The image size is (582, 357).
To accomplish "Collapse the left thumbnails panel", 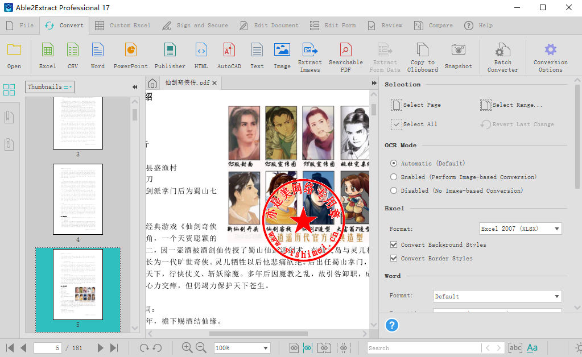I will click(x=135, y=87).
